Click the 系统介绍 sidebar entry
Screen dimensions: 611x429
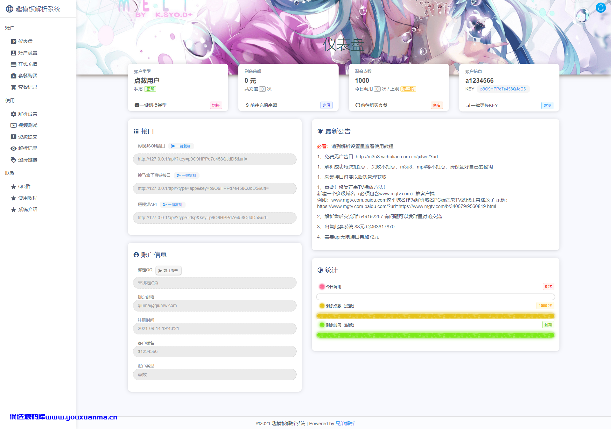28,210
